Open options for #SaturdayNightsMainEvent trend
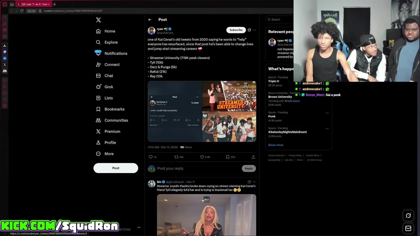The height and width of the screenshot is (236, 420). click(327, 129)
